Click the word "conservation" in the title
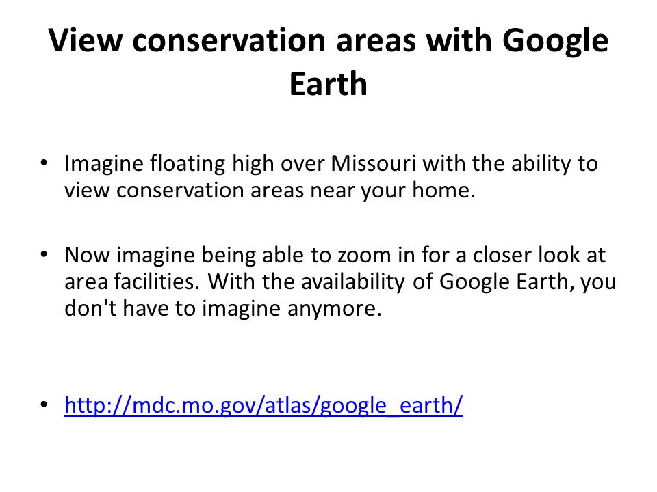This screenshot has width=657, height=492. point(229,40)
